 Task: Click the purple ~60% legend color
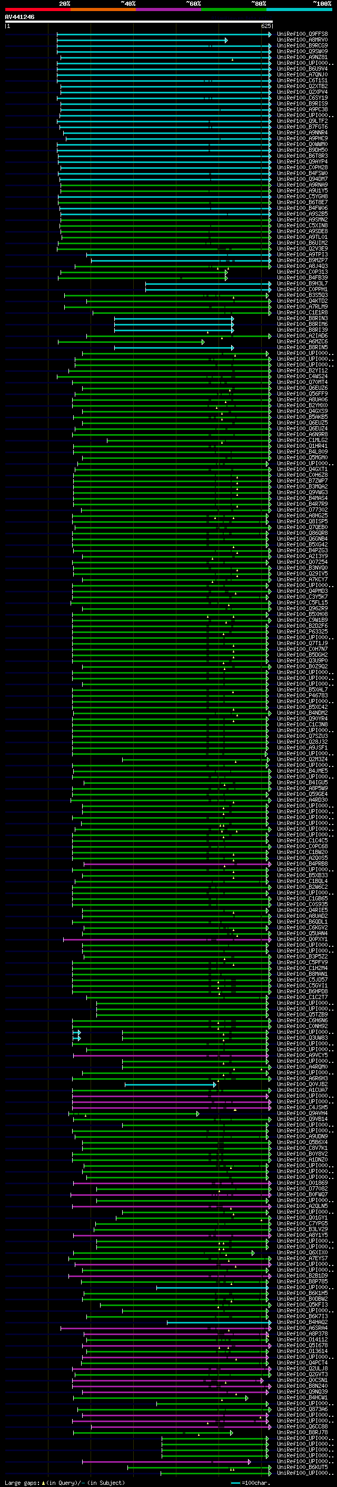coord(169,9)
